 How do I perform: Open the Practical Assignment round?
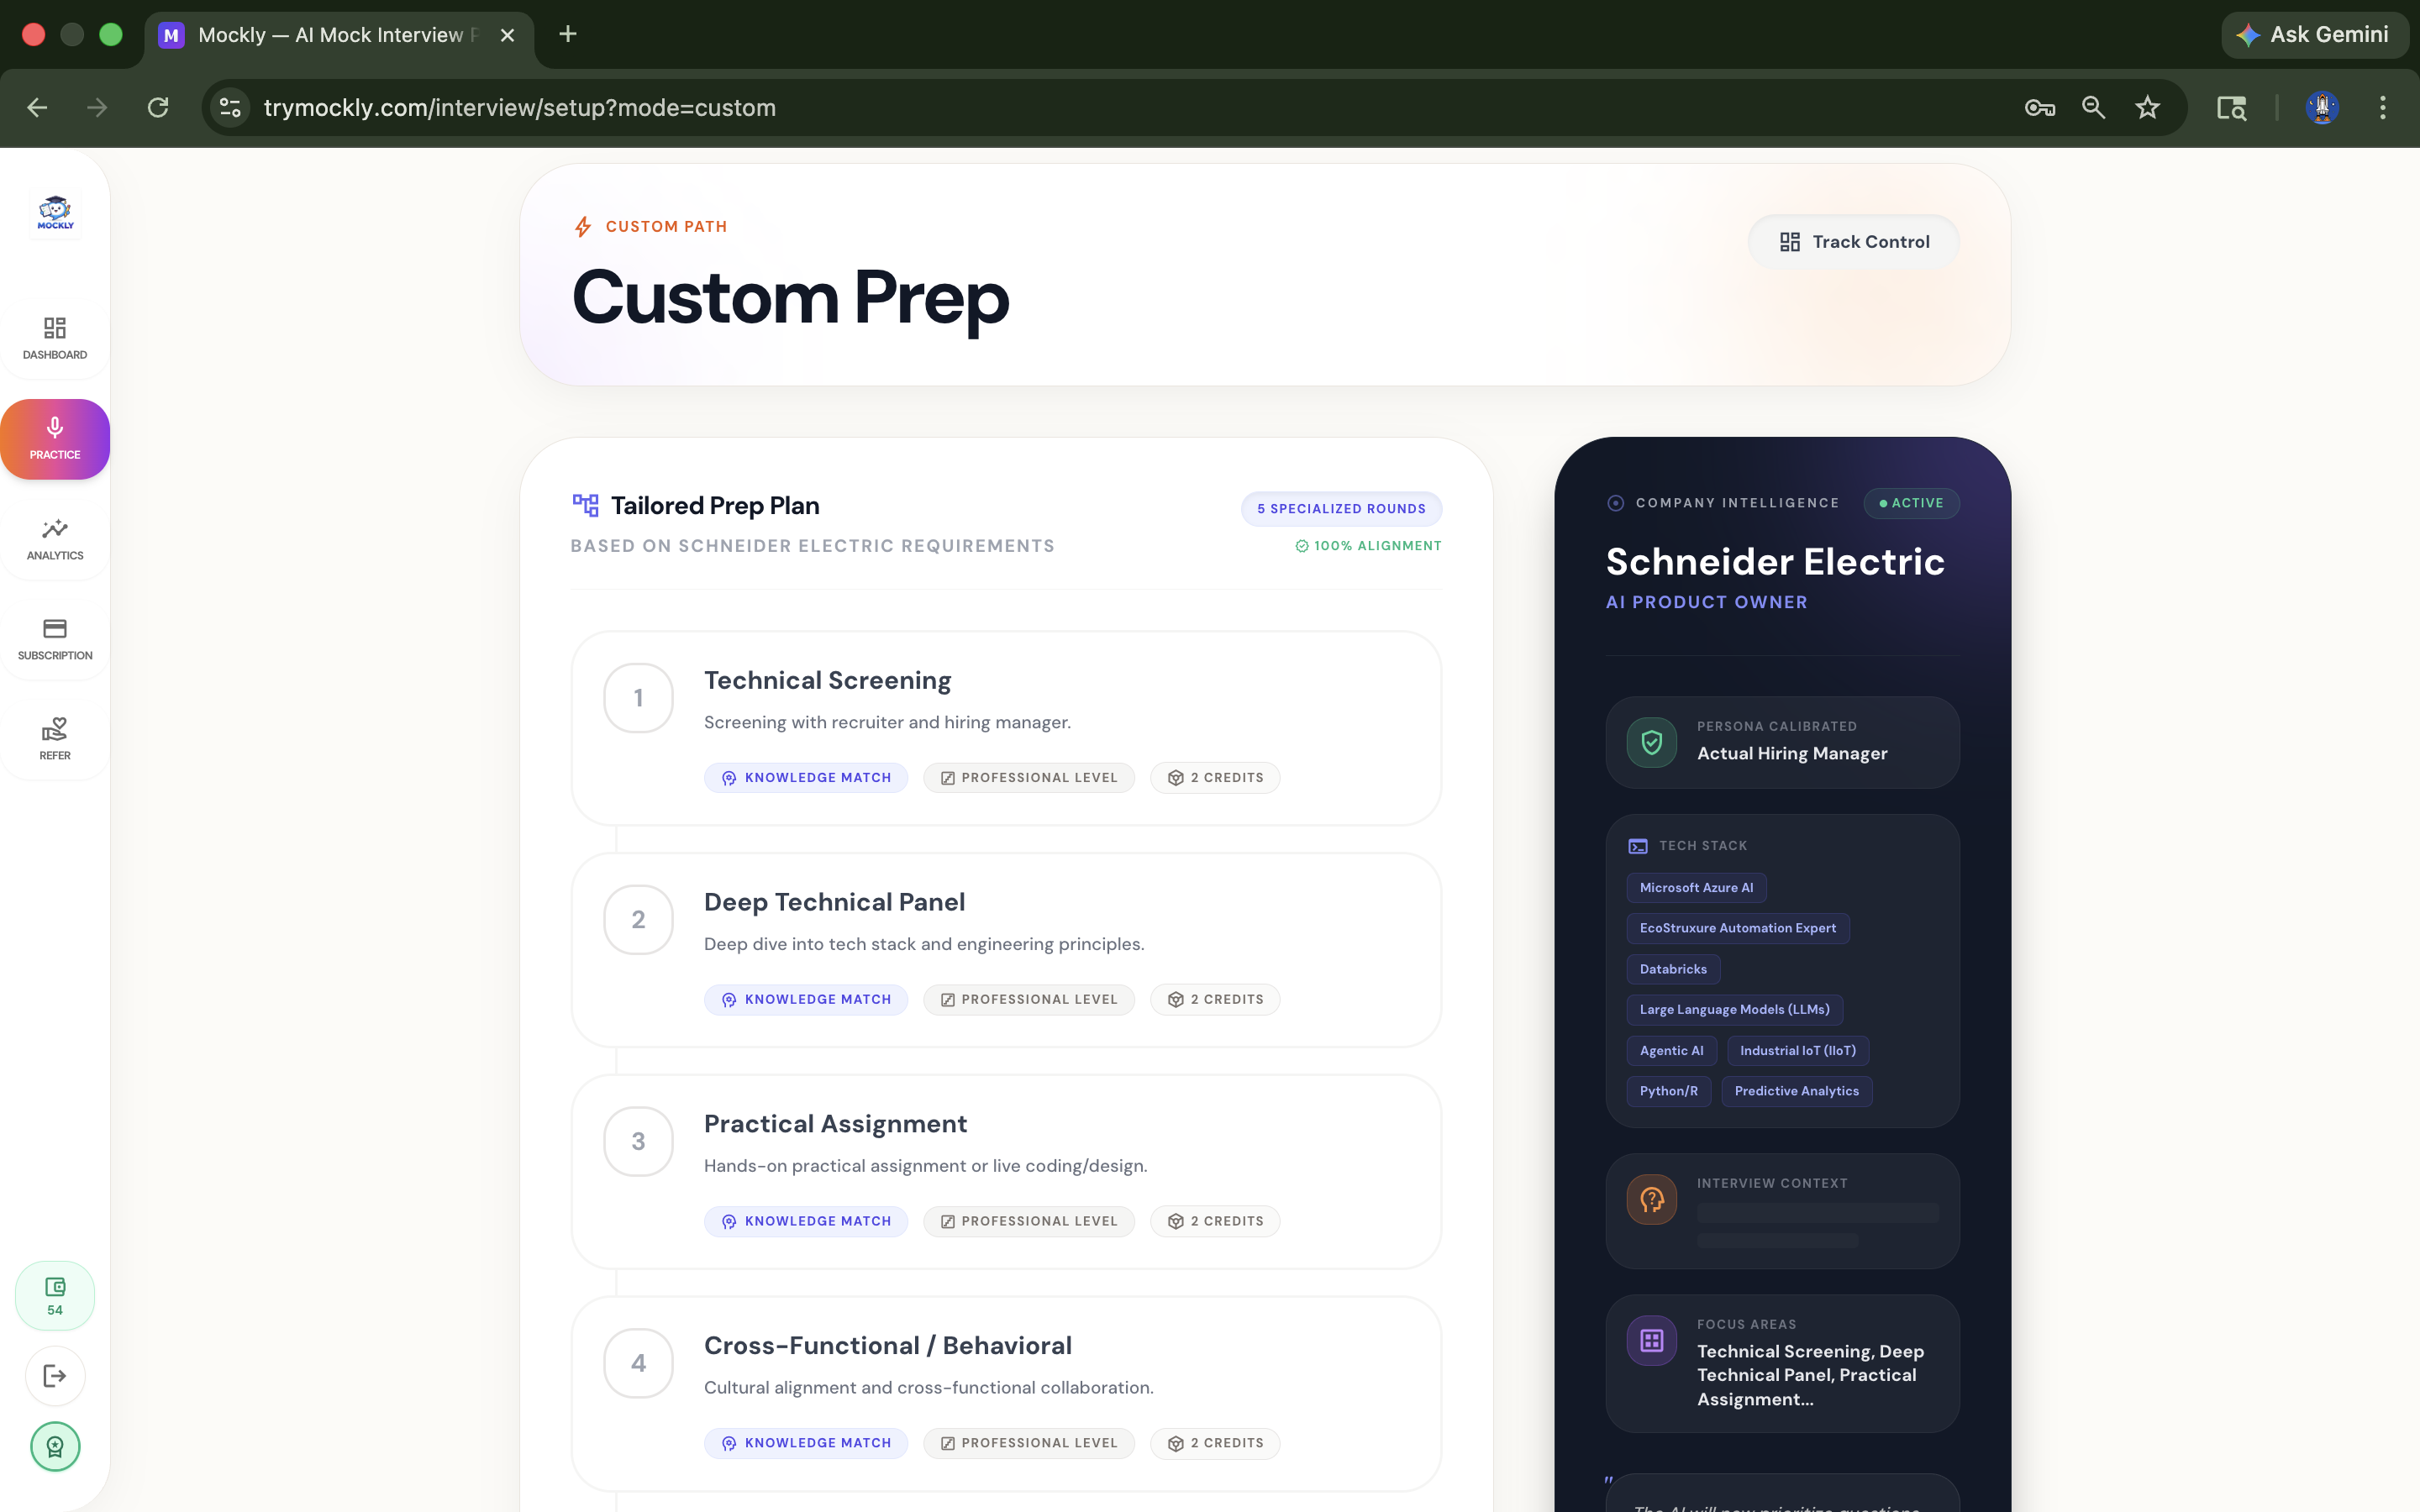click(1005, 1171)
